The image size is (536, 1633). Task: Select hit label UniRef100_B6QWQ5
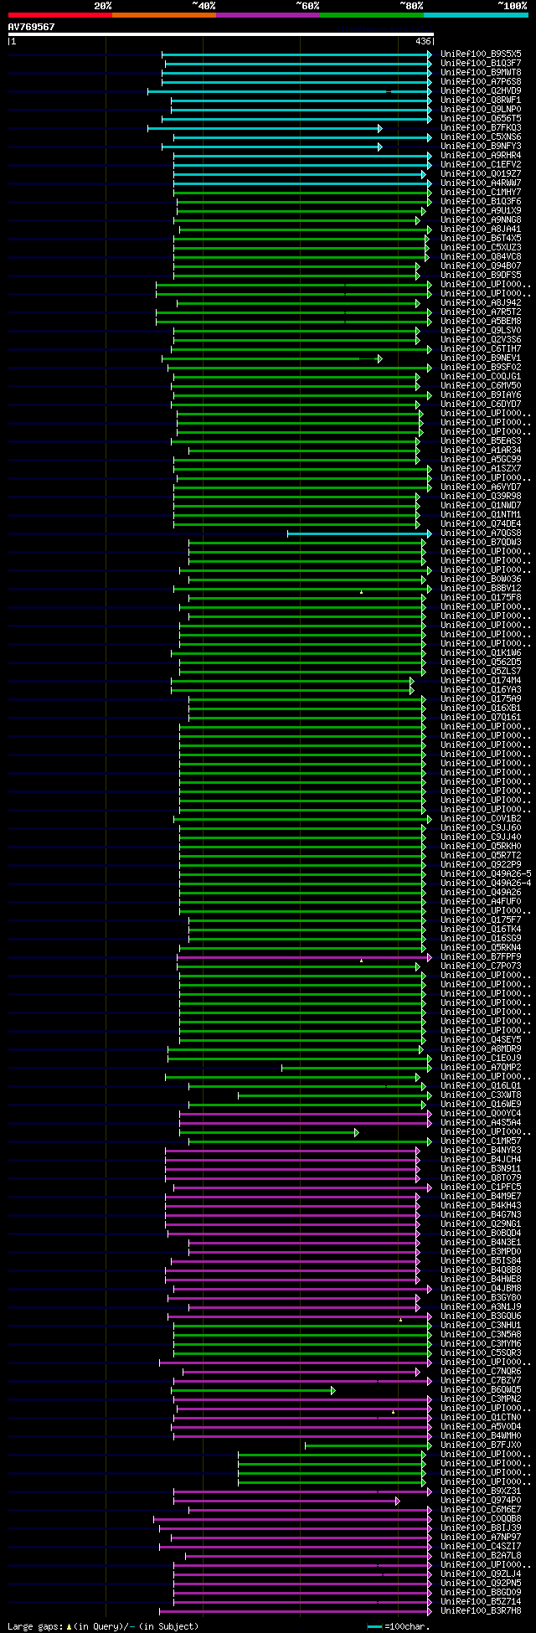click(481, 1389)
